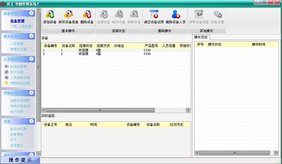The width and height of the screenshot is (282, 164).
Task: Open 考勤规则设置 with star icon
Action: tap(20, 83)
